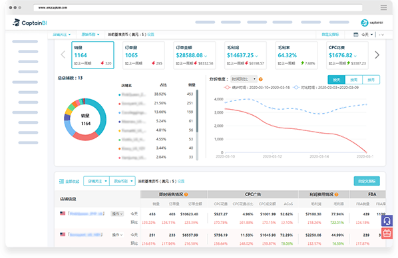Select the by-week chart view
The height and width of the screenshot is (258, 398).
point(354,80)
